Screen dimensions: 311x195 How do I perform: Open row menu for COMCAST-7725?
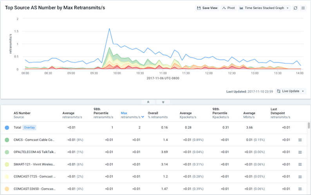click(x=300, y=177)
